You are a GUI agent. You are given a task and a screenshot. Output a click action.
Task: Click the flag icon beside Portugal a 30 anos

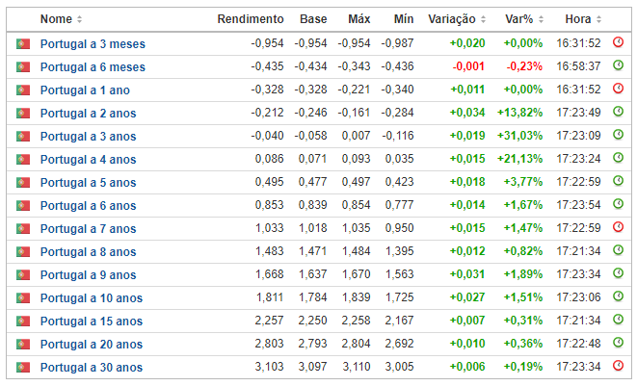(23, 368)
